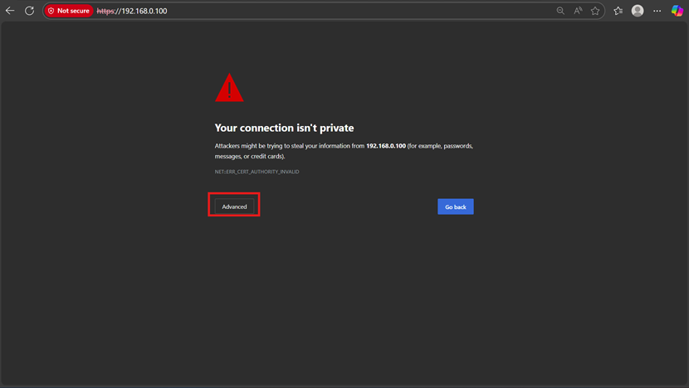Click the Not secure warning badge

(x=68, y=11)
